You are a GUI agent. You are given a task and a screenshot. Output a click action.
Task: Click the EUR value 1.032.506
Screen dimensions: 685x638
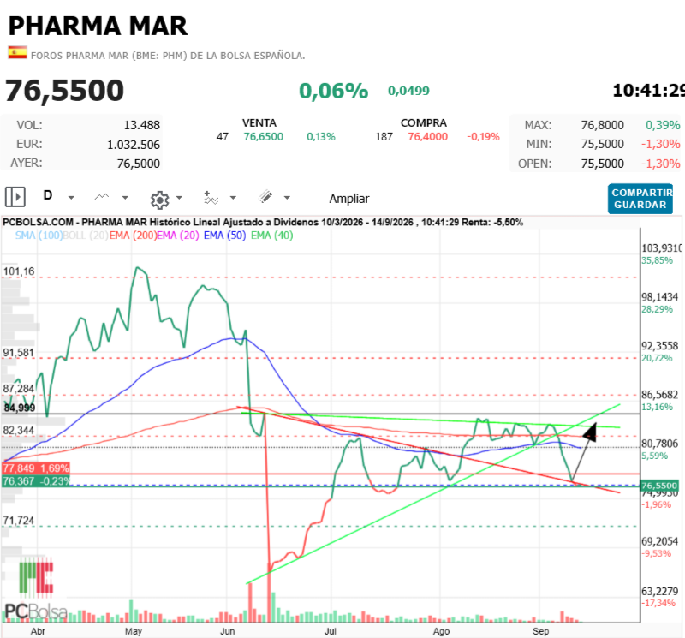click(134, 145)
